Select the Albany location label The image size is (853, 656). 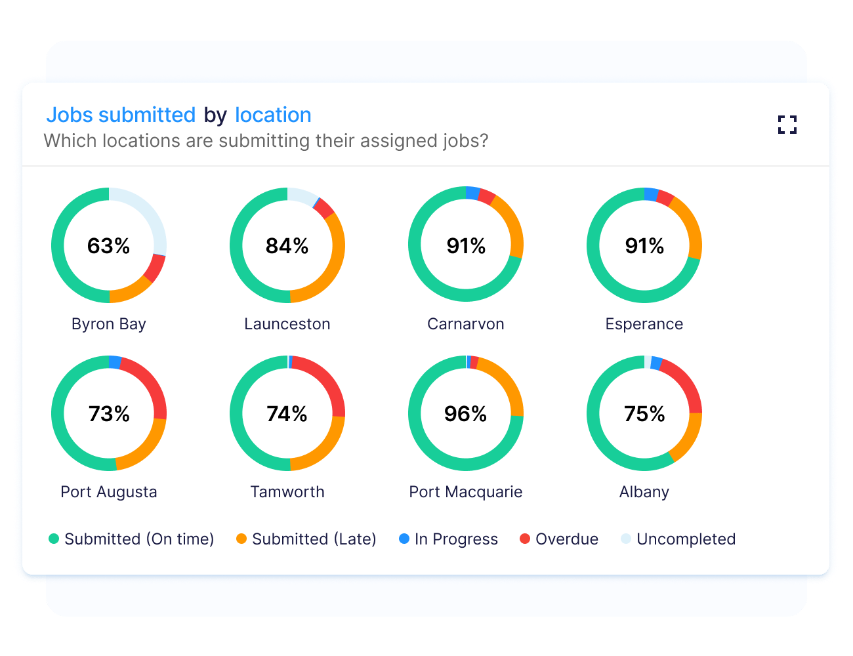click(644, 491)
